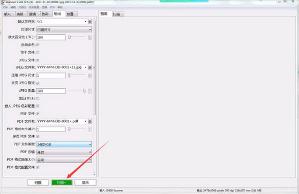Click scanner name text in status bar
Image resolution: width=299 pixels, height=194 pixels.
[x=111, y=190]
